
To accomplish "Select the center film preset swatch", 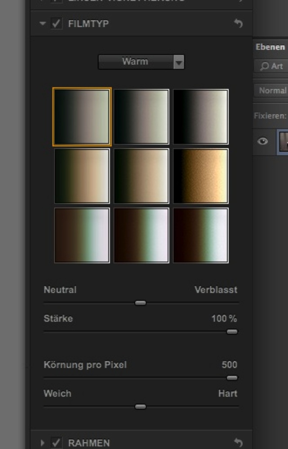I will [x=141, y=176].
